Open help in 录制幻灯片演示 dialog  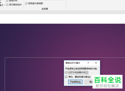pyautogui.click(x=88, y=63)
